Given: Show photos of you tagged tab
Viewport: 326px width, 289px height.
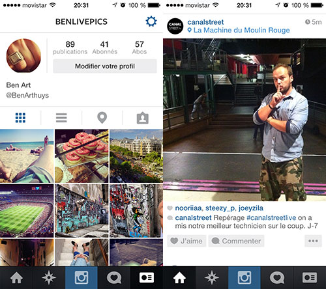Looking at the screenshot, I should click(143, 118).
